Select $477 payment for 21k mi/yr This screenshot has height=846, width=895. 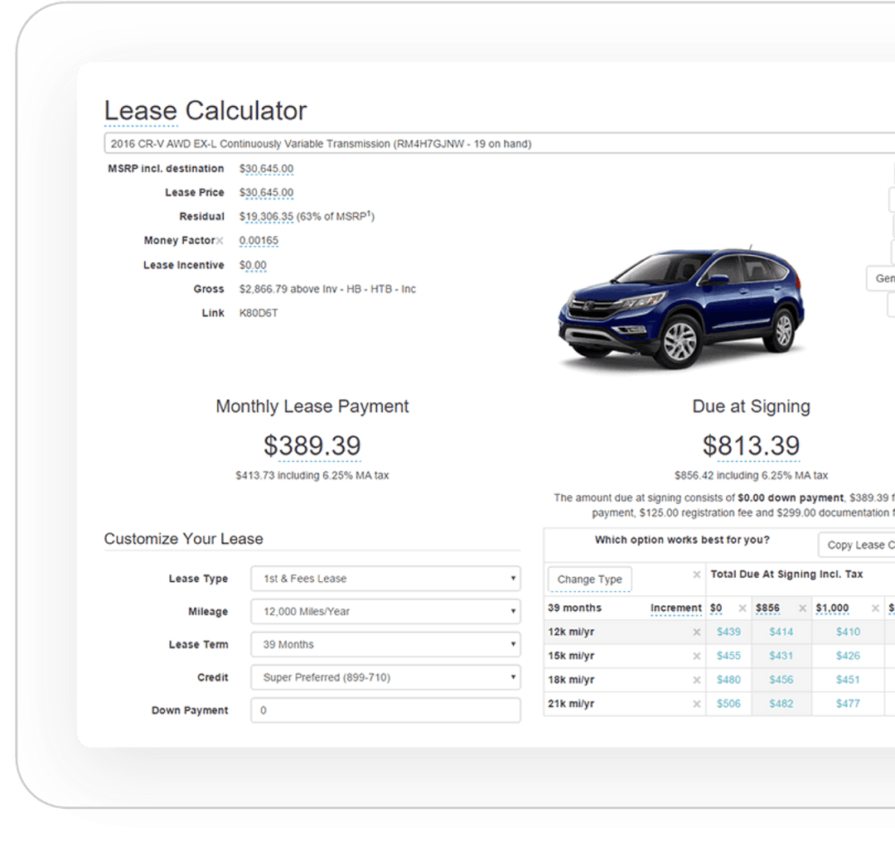tap(849, 704)
